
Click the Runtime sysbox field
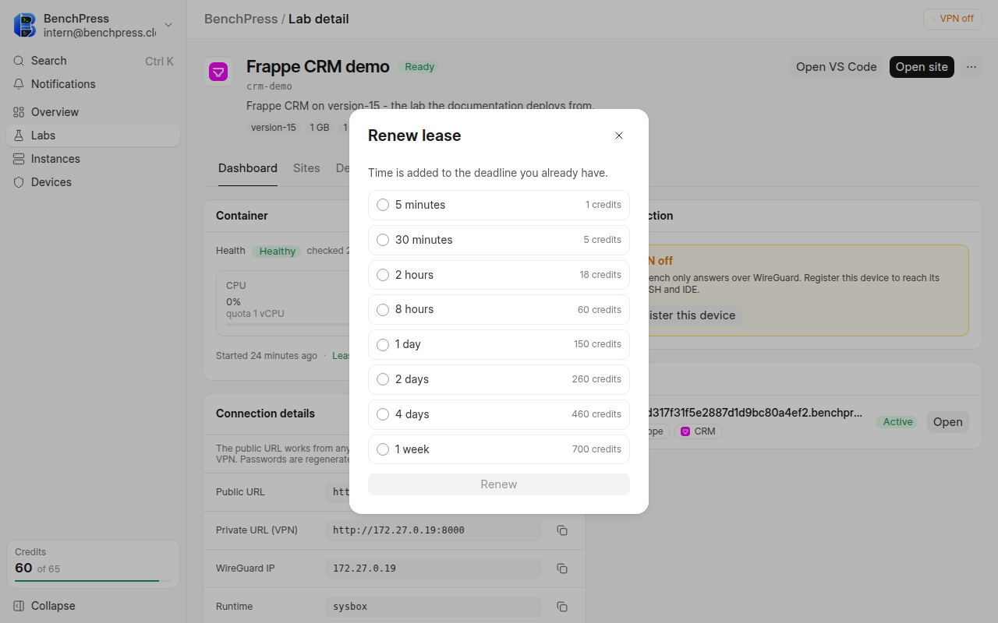click(x=433, y=607)
